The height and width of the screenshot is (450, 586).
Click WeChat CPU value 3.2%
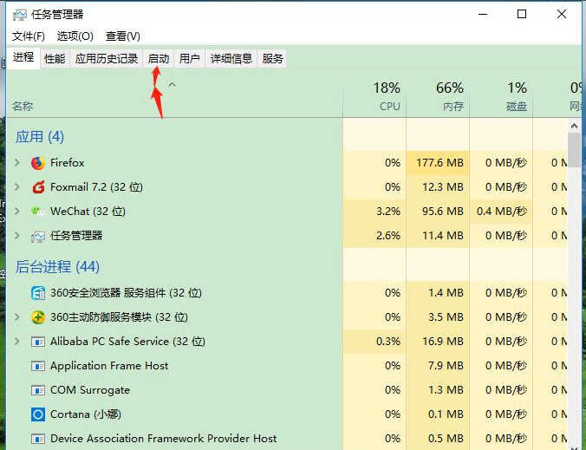pos(388,212)
